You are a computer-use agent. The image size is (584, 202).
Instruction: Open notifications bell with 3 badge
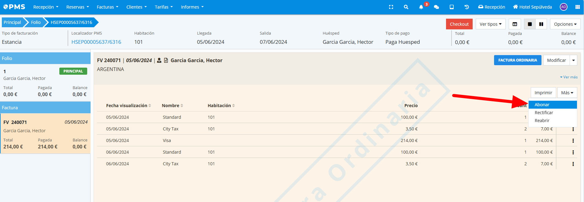421,7
